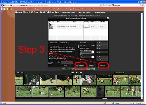The width and height of the screenshot is (146, 105).
Task: Open the search provider options arrow
Action: coord(144,5)
